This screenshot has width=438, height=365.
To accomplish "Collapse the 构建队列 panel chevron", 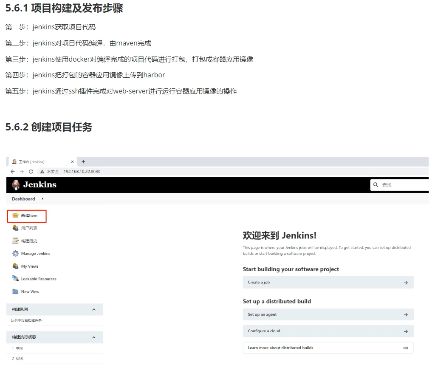I will [94, 309].
